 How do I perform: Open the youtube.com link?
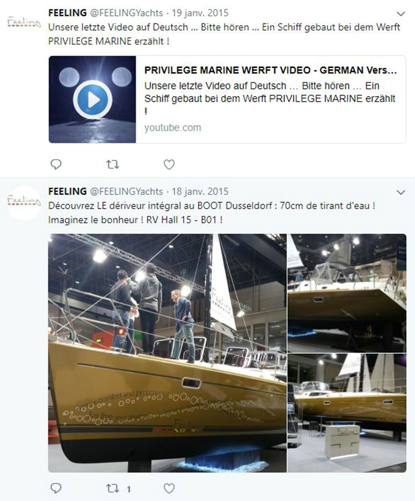pyautogui.click(x=173, y=127)
